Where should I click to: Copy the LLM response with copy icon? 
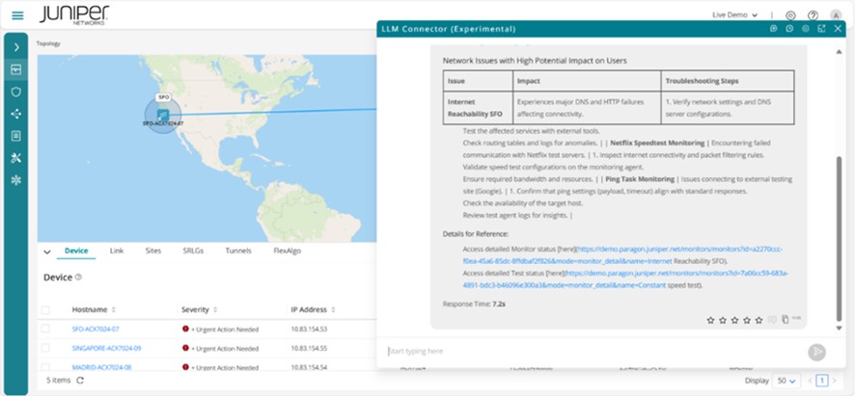coord(786,319)
